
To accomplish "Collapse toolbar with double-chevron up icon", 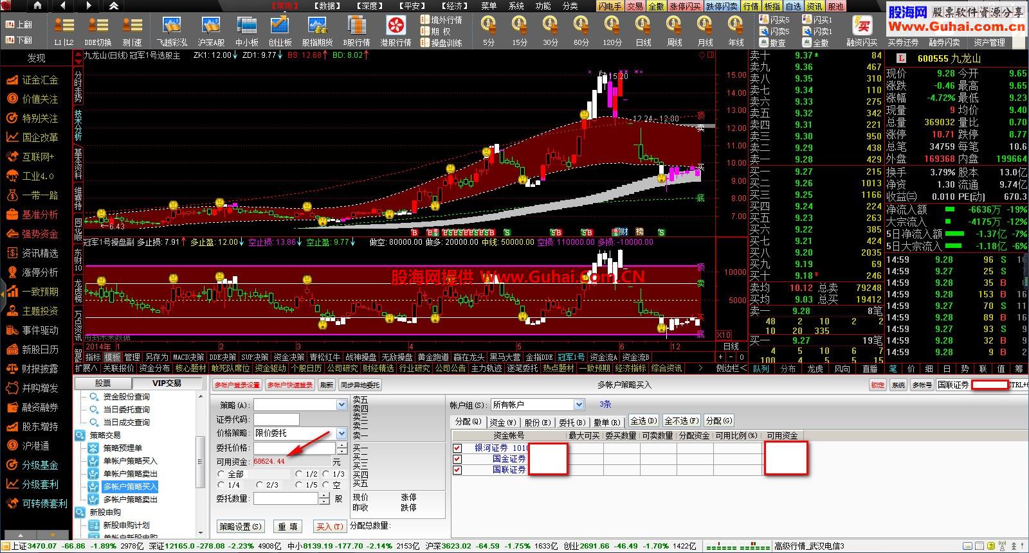I will [x=114, y=5].
